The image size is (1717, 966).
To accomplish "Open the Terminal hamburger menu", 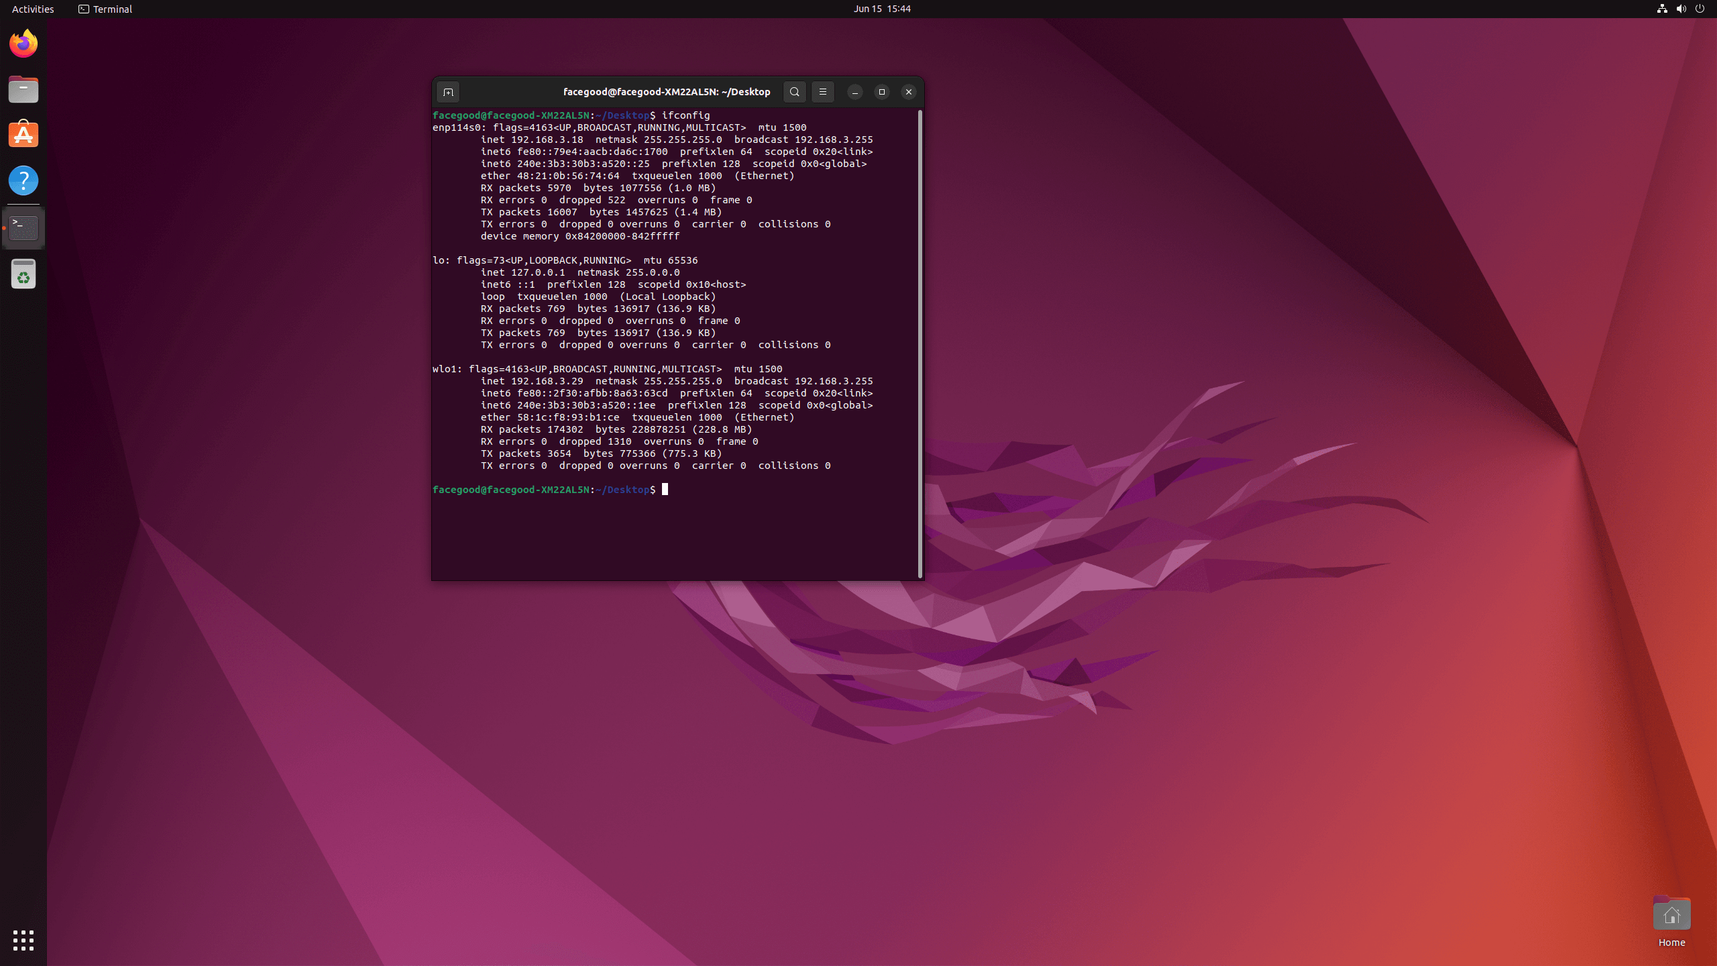I will click(x=823, y=92).
